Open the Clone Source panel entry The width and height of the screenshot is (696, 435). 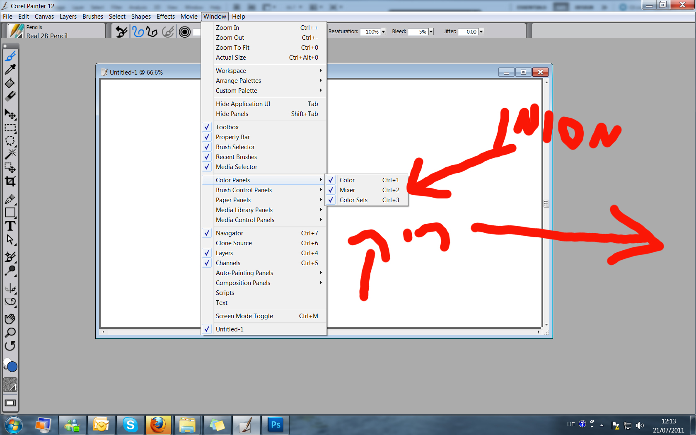[x=264, y=243]
